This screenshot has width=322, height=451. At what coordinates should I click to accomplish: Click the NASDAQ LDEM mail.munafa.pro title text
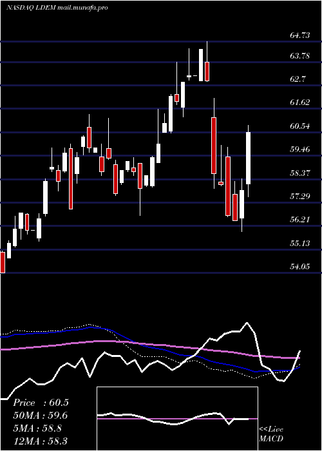pyautogui.click(x=57, y=8)
